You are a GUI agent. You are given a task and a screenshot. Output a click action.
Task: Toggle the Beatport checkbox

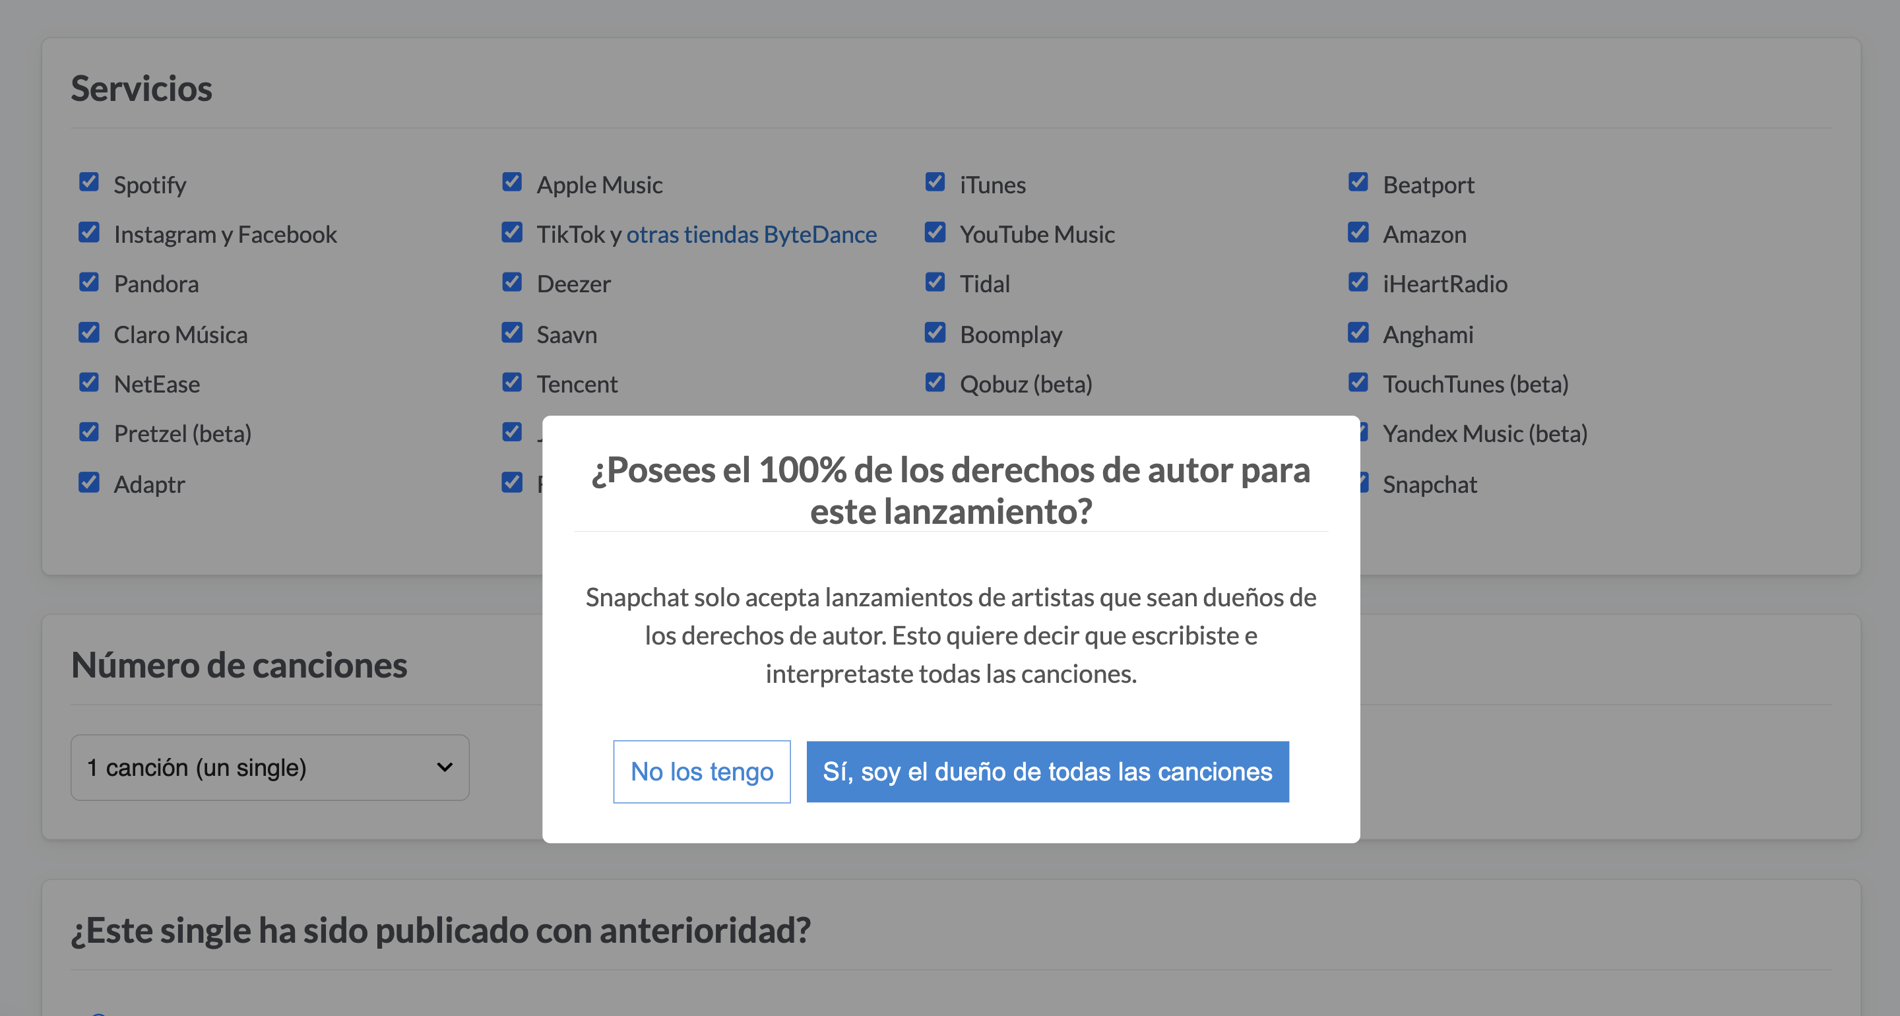click(1358, 181)
